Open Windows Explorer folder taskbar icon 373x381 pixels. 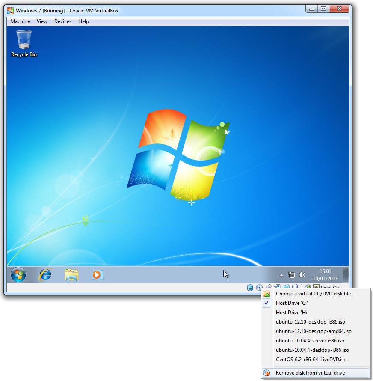[x=71, y=274]
